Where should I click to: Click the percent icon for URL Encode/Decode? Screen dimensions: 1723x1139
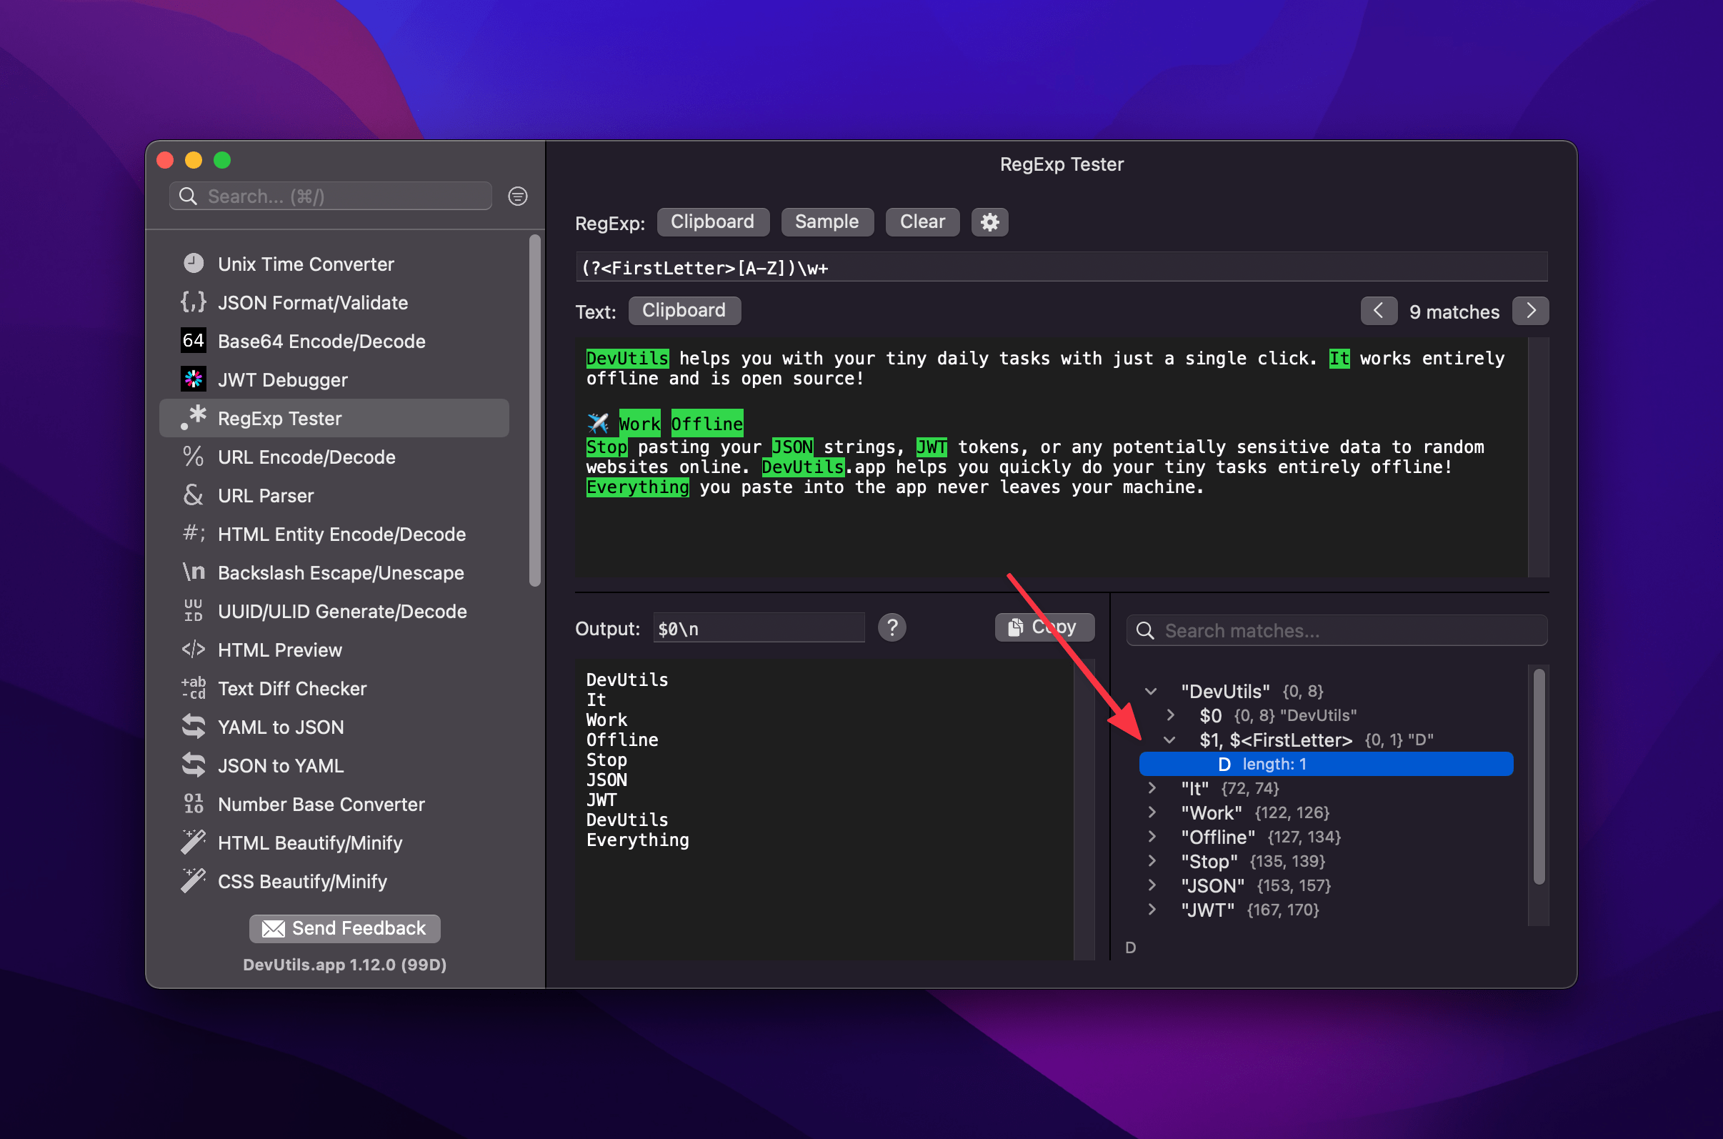pyautogui.click(x=193, y=457)
